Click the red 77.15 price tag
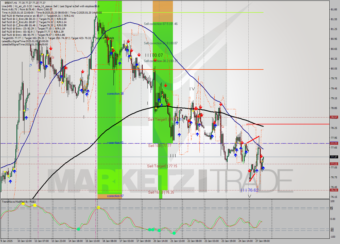Viewport: 340px width, 244px height. [x=334, y=164]
